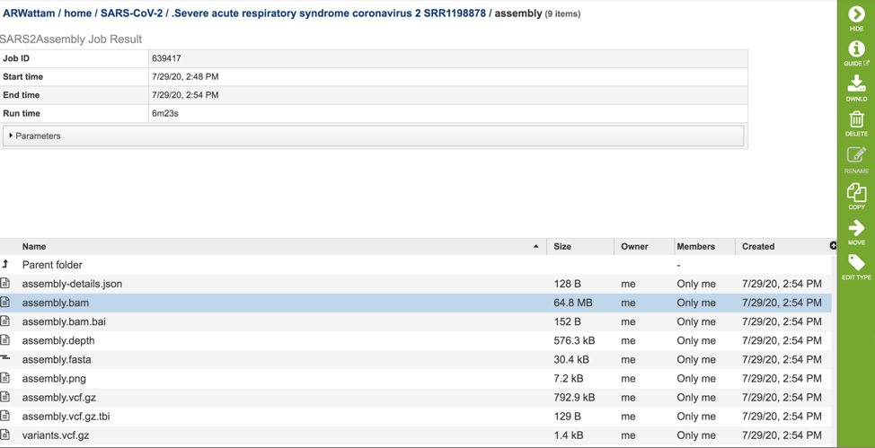The image size is (875, 448).
Task: Select variants.vcf.gz file
Action: pyautogui.click(x=56, y=435)
